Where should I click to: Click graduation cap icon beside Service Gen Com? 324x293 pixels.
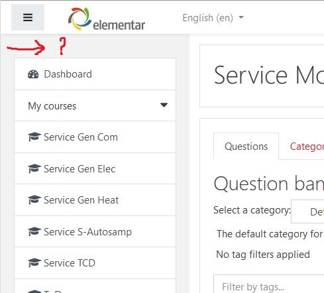[x=34, y=137]
